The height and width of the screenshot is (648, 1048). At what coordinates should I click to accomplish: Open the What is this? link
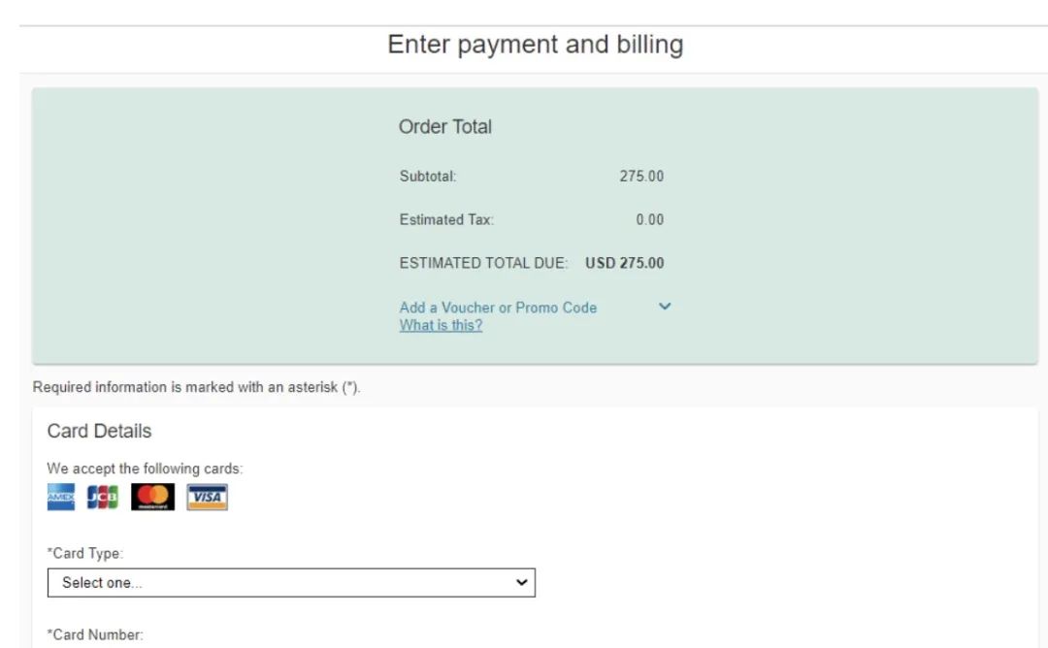[x=442, y=325]
